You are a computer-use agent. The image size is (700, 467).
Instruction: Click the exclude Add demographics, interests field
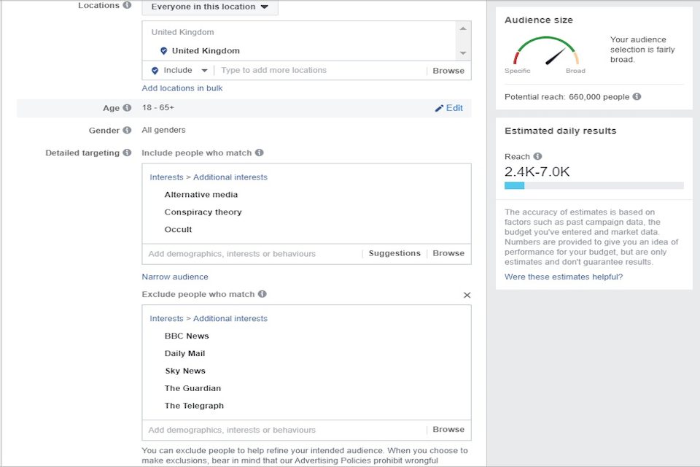tap(284, 430)
